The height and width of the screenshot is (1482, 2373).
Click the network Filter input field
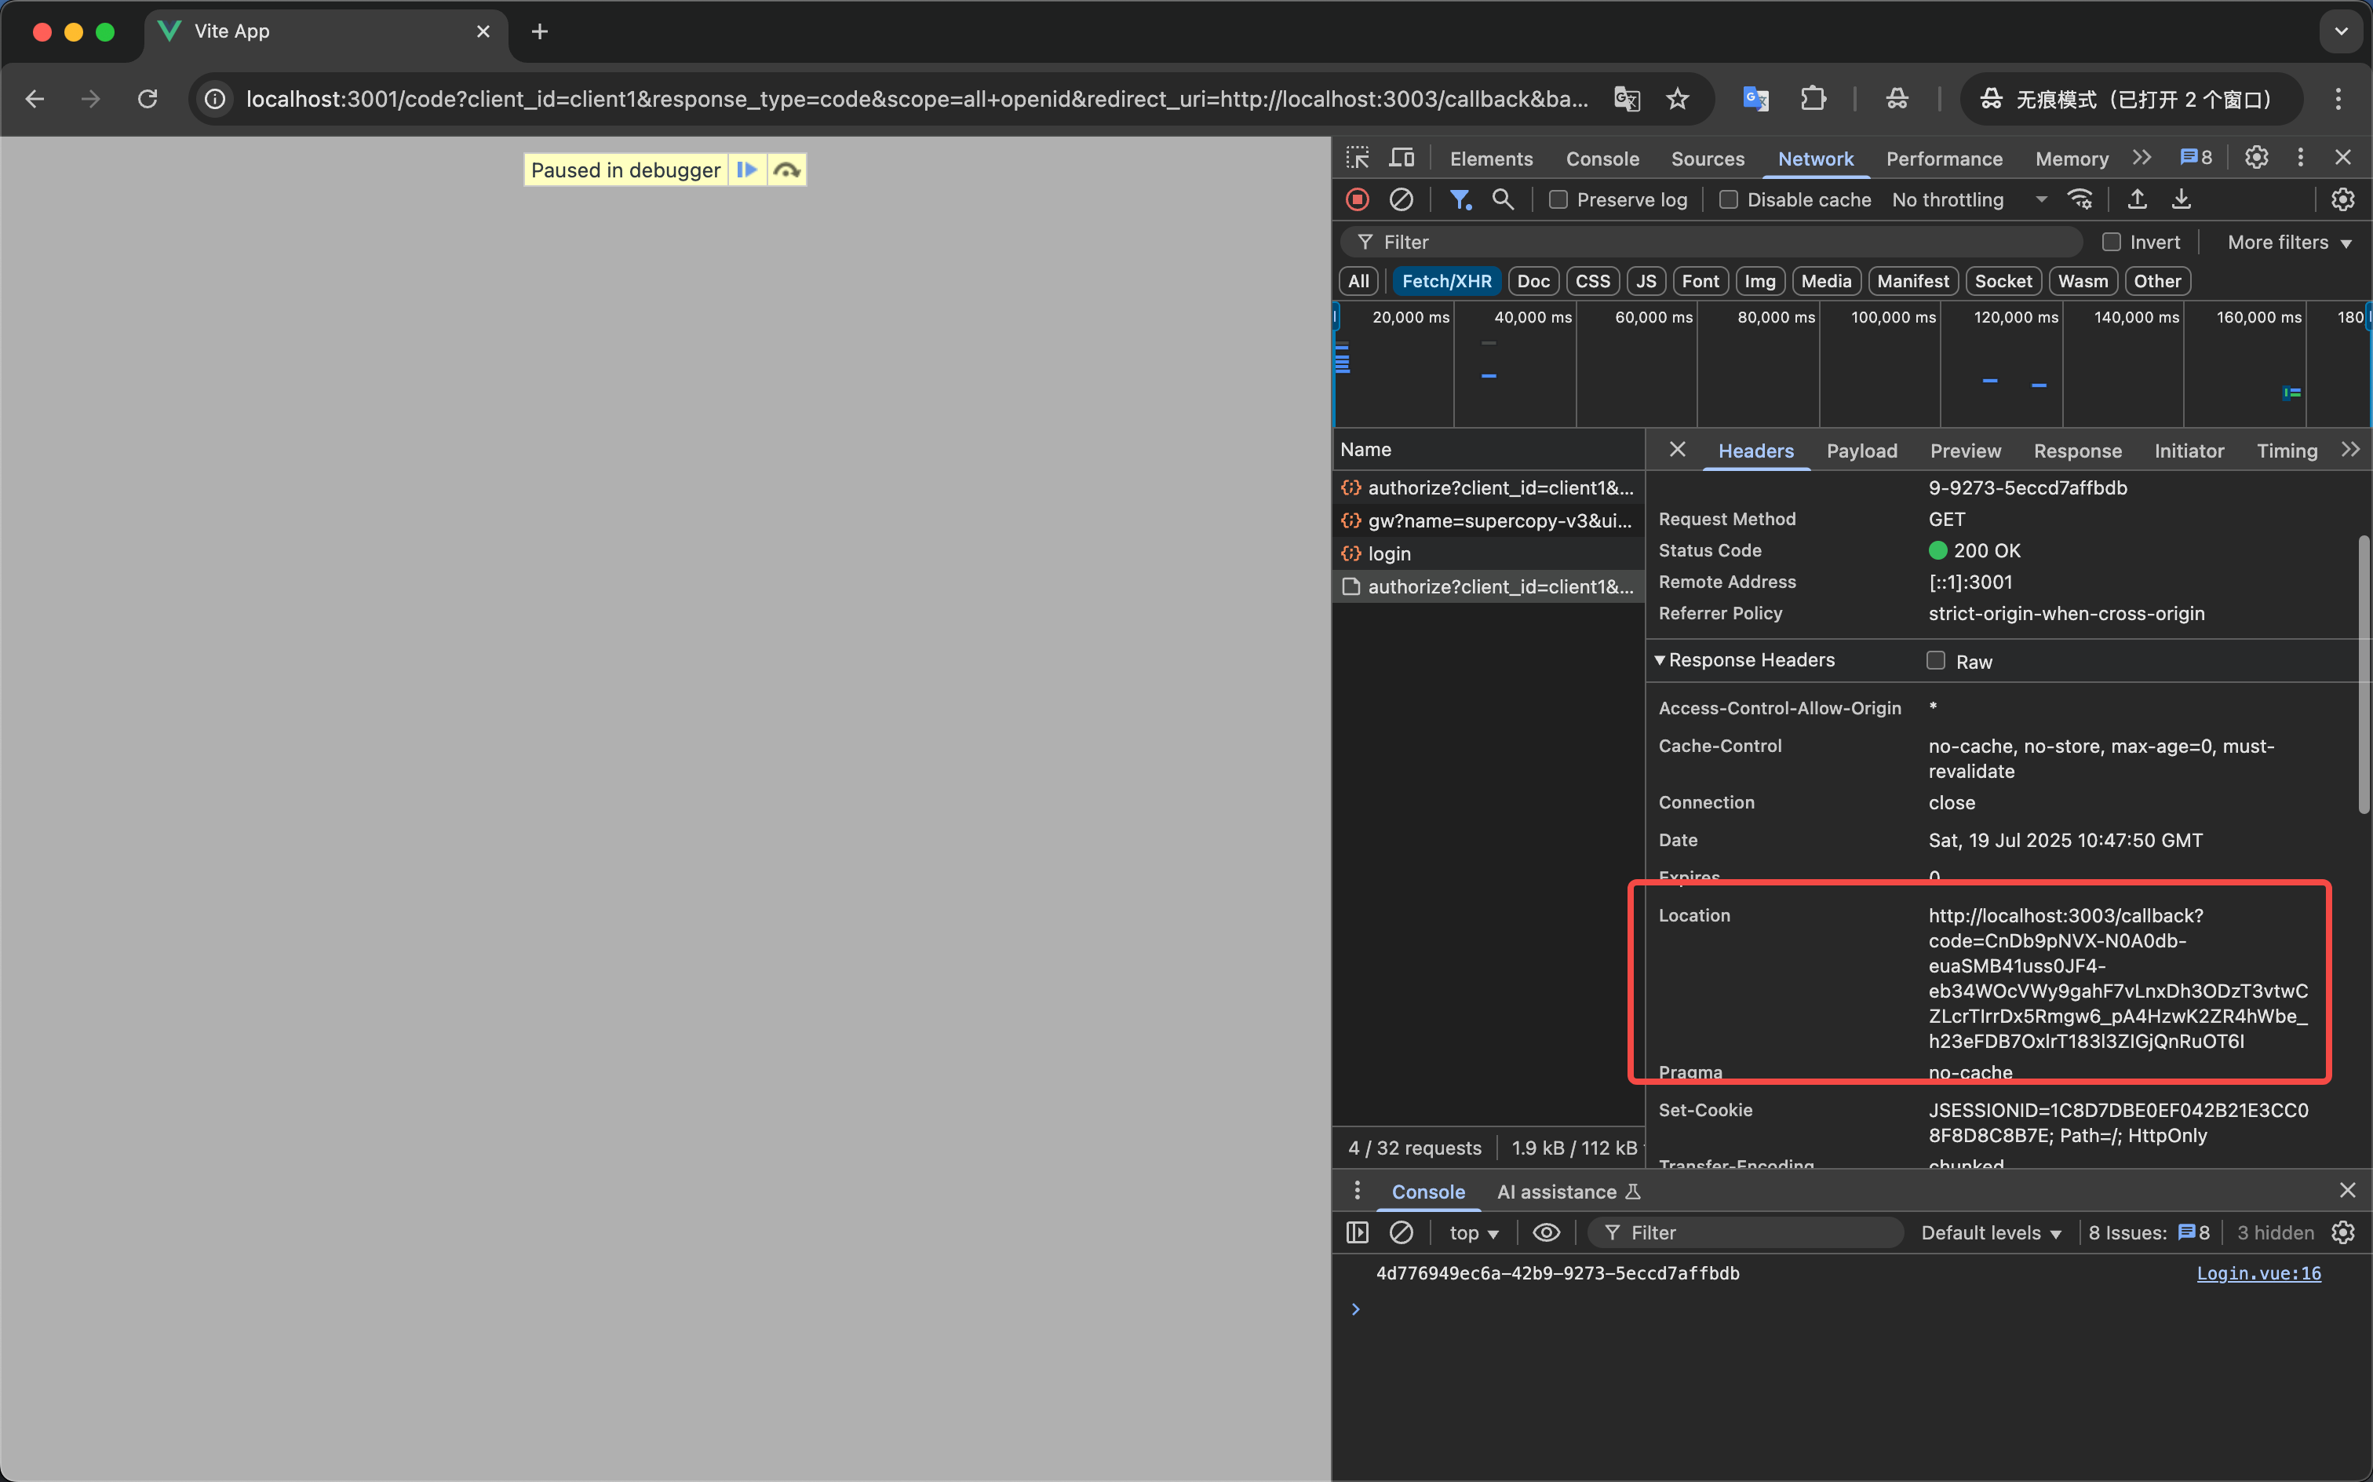pos(1711,242)
